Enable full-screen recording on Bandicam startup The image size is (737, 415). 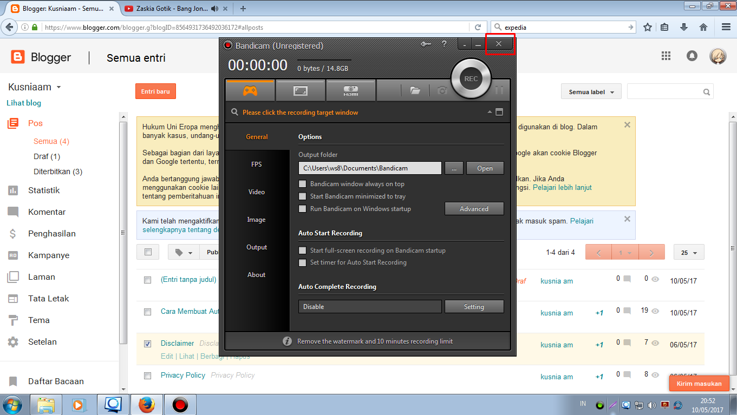tap(303, 251)
